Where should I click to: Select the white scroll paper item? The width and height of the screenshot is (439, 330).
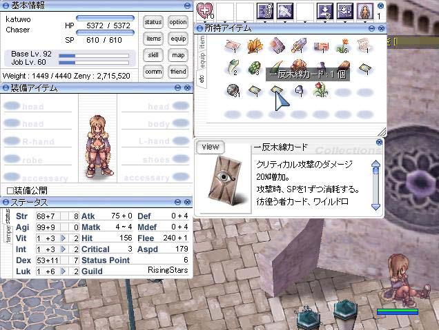pyautogui.click(x=365, y=45)
